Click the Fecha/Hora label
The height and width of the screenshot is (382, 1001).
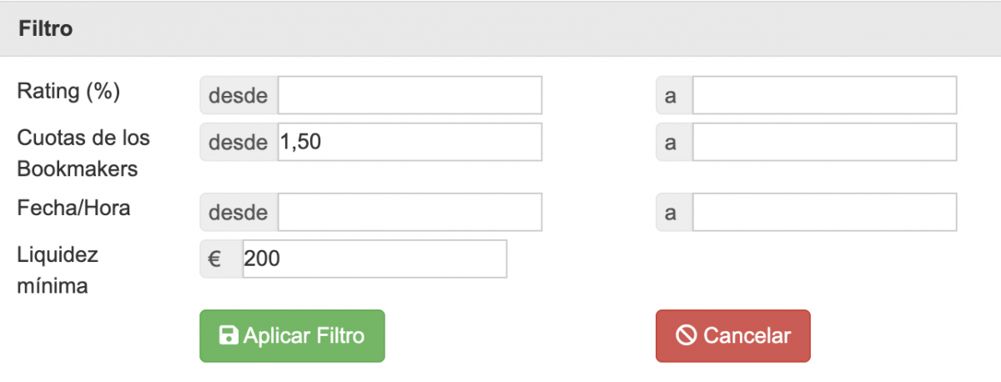point(73,209)
